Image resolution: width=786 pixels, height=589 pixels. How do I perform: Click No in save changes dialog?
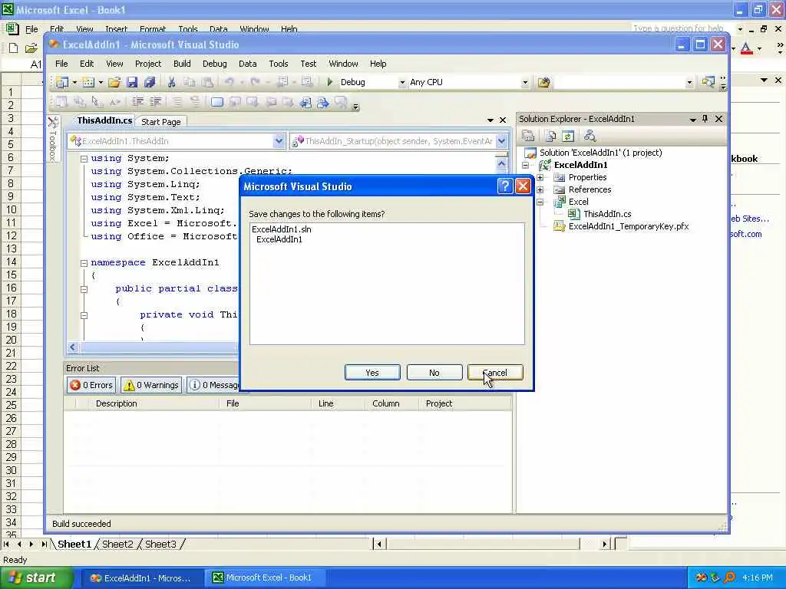[x=434, y=373]
